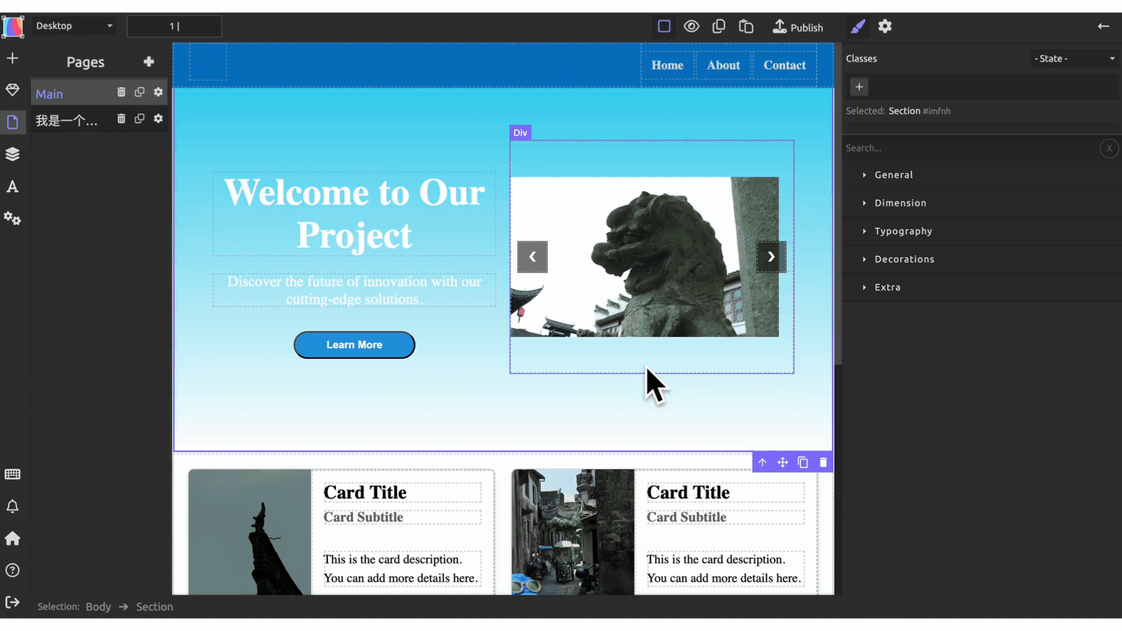Click the Learn More button on the canvas
The height and width of the screenshot is (631, 1122).
pos(354,345)
